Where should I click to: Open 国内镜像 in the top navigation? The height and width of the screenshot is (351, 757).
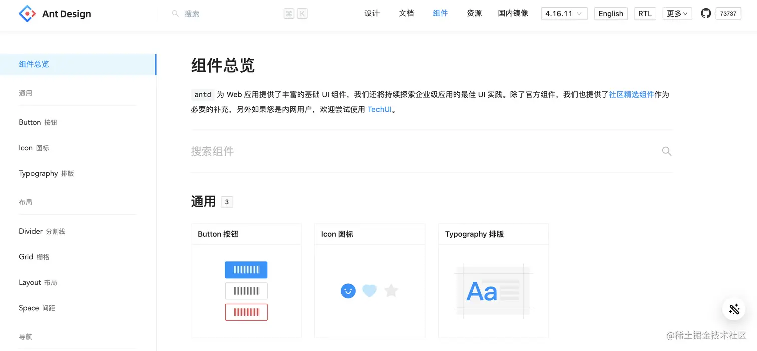513,13
